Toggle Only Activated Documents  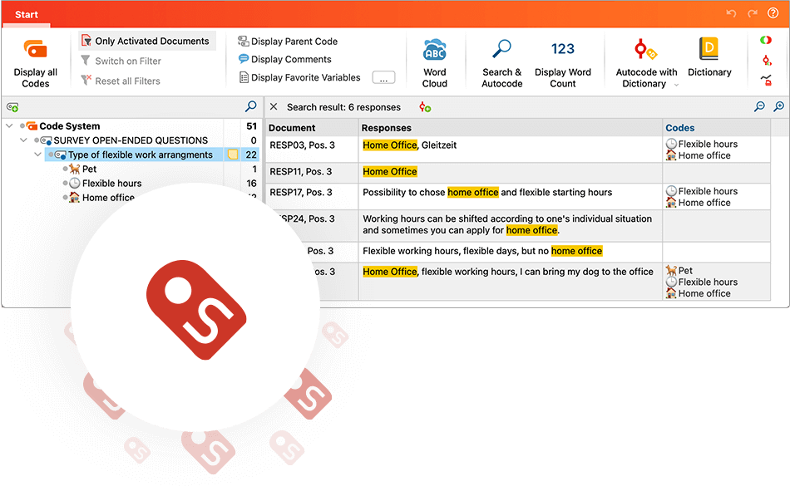(x=146, y=41)
